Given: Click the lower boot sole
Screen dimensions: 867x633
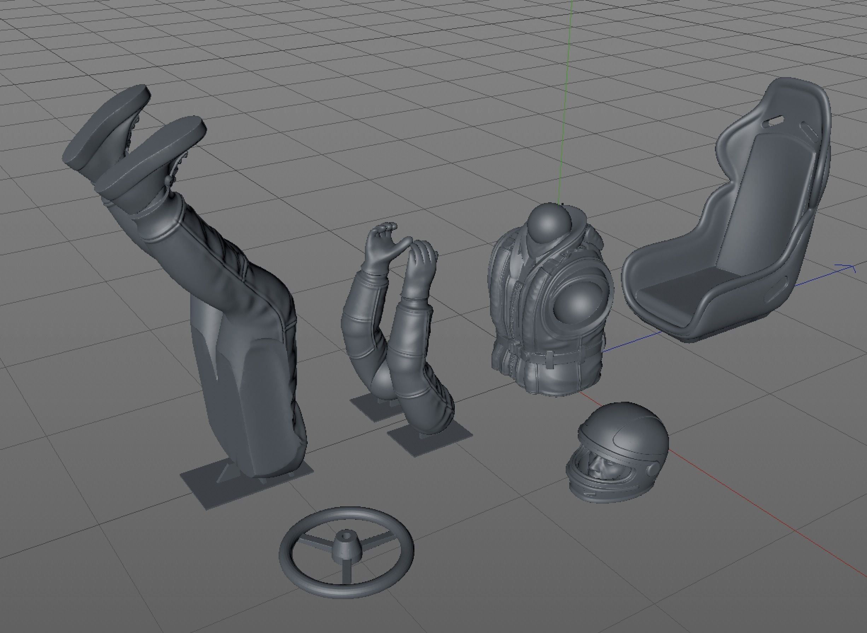Looking at the screenshot, I should pyautogui.click(x=151, y=153).
